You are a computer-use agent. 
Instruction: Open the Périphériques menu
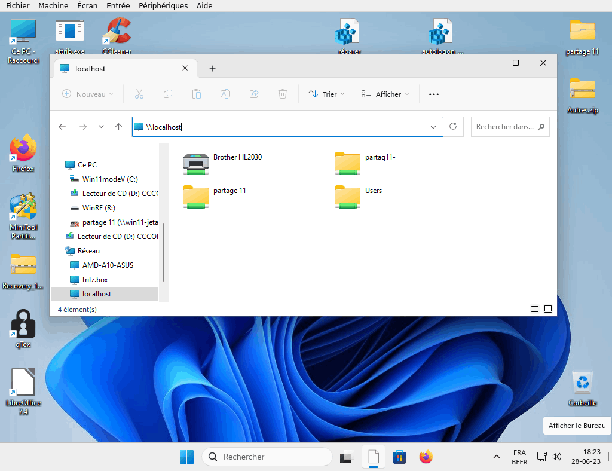pyautogui.click(x=163, y=5)
